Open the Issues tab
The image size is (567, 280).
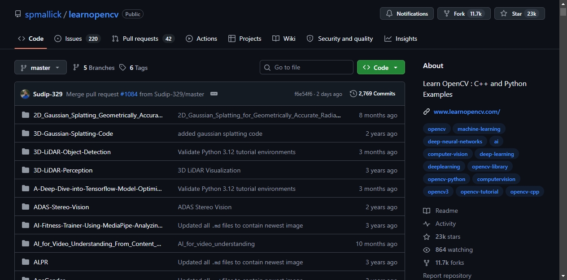(77, 39)
